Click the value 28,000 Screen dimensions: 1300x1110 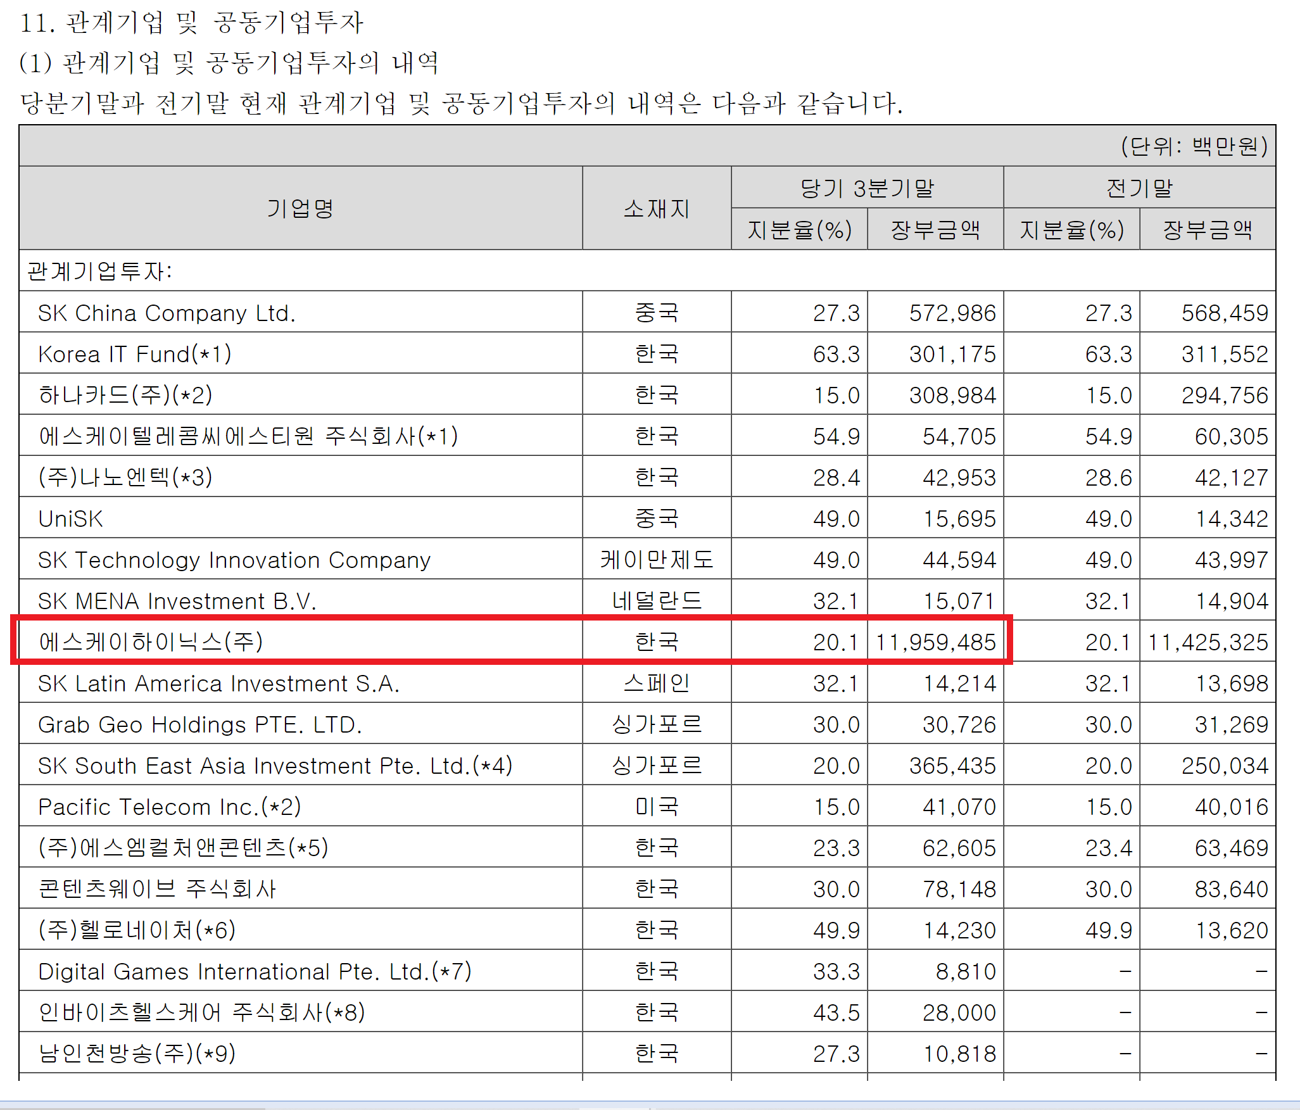(x=959, y=1012)
